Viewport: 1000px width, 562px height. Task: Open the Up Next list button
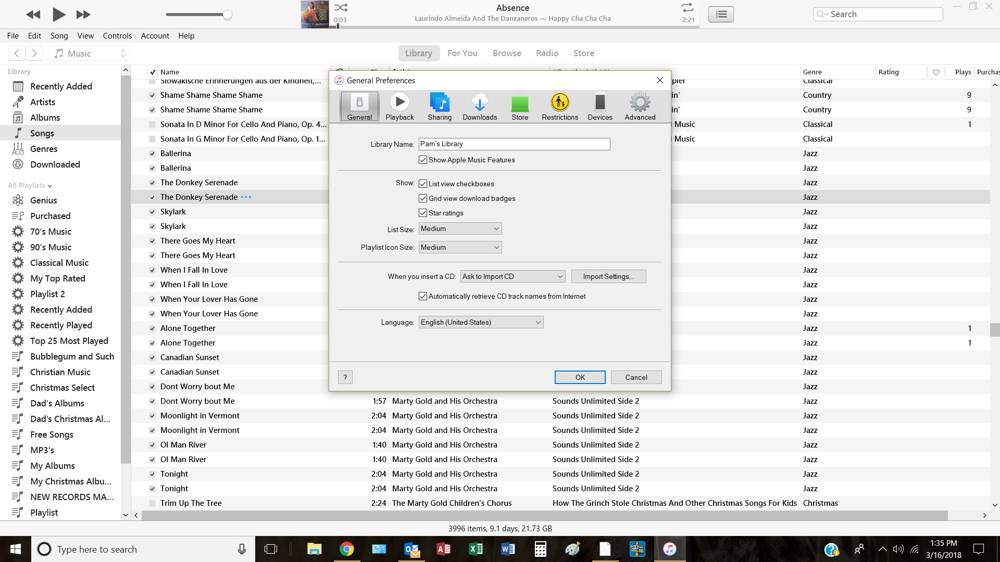[721, 14]
